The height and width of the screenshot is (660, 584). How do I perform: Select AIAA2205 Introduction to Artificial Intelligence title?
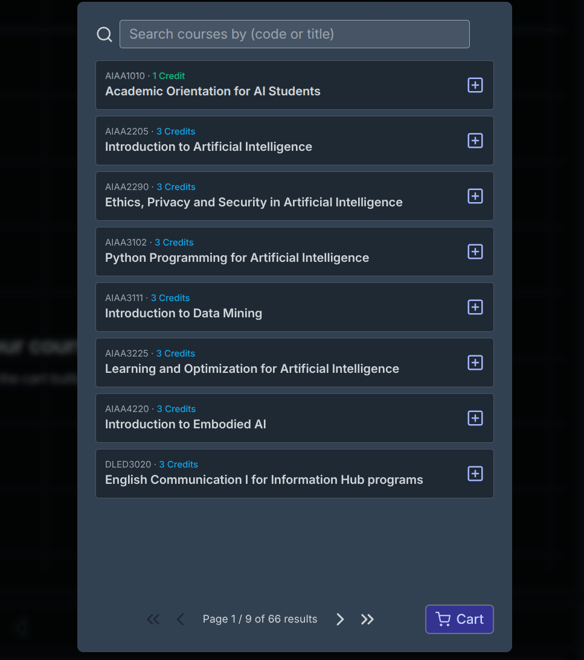pos(208,147)
